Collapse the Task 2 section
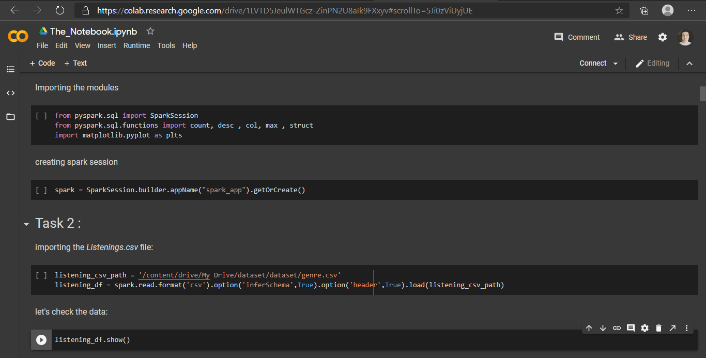The width and height of the screenshot is (706, 358). pyautogui.click(x=26, y=224)
